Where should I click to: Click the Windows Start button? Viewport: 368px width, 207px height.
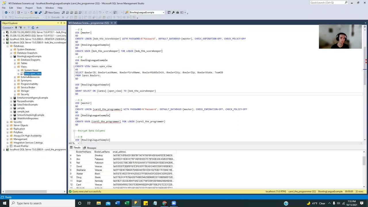coord(4,203)
